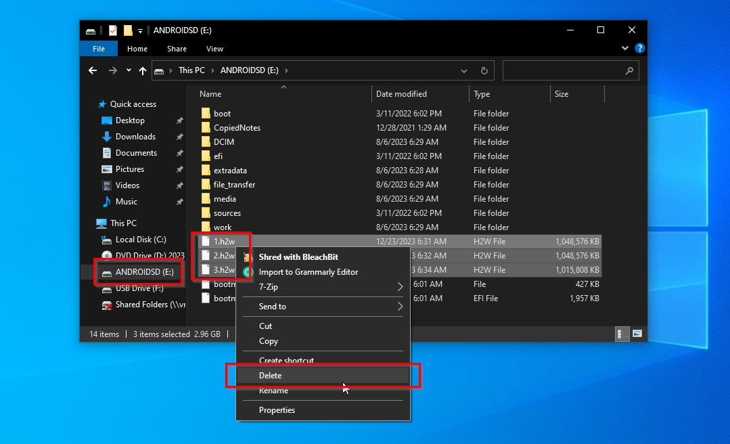Select the DCIM folder icon

(206, 142)
